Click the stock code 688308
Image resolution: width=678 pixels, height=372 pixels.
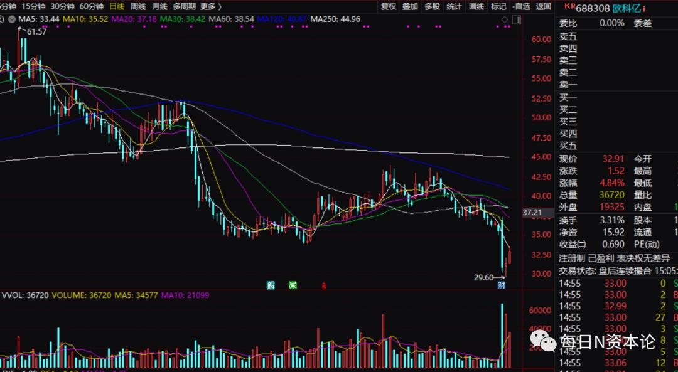pyautogui.click(x=593, y=8)
